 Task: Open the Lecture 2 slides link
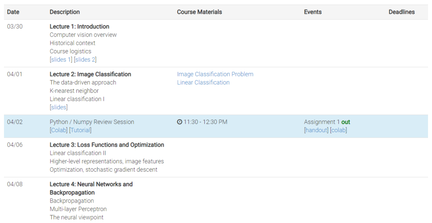click(59, 107)
